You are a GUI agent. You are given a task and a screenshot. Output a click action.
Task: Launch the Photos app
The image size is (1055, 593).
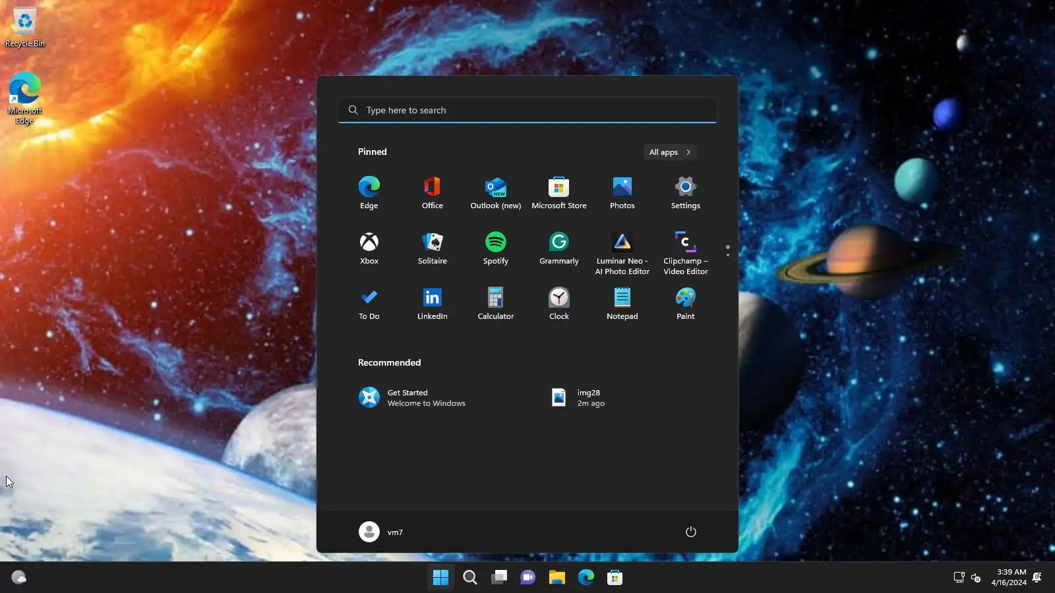[x=622, y=193]
